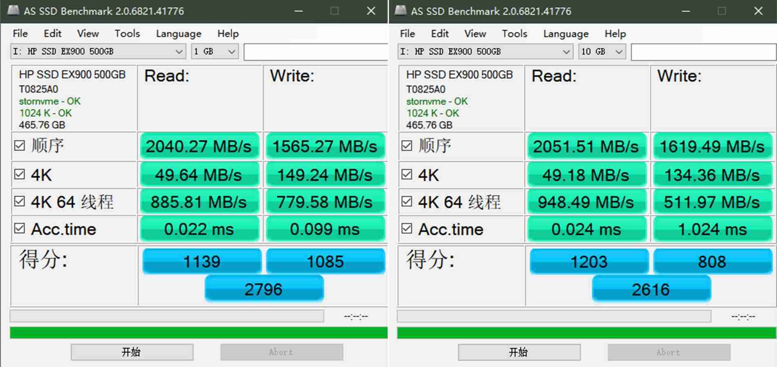
Task: Click the 134.36 MB/s 4K write result
Action: (x=712, y=175)
